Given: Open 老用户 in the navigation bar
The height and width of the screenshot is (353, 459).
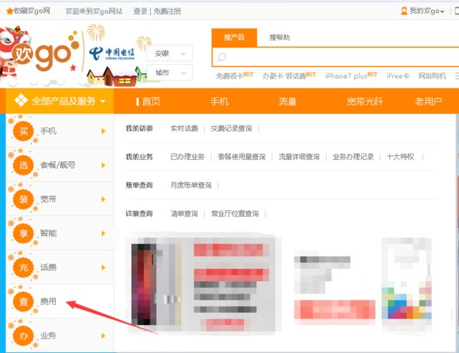Looking at the screenshot, I should [x=428, y=101].
